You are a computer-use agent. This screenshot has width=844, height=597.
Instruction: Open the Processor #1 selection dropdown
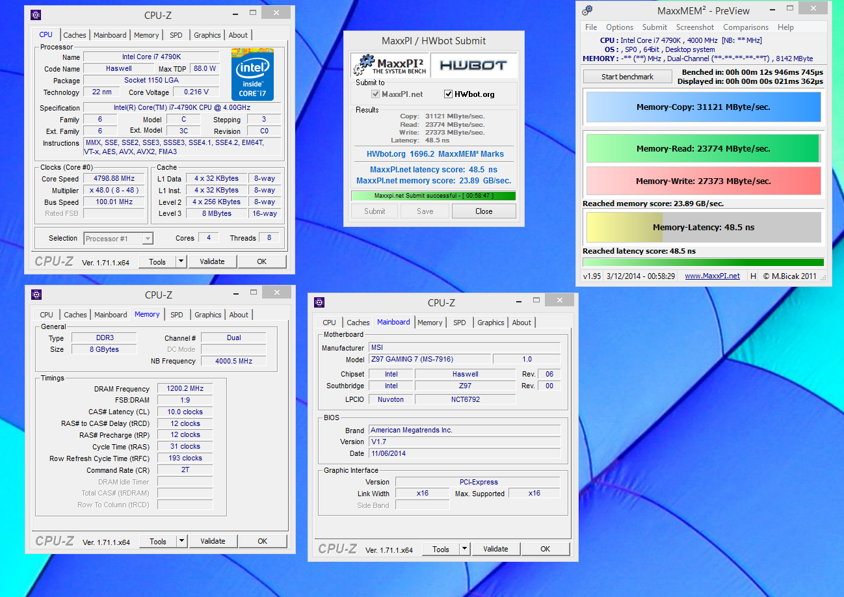point(118,239)
